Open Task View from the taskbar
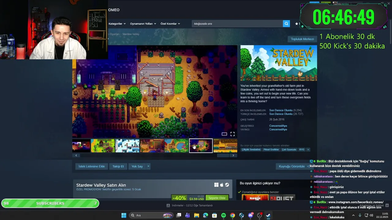Image resolution: width=392 pixels, height=220 pixels. click(179, 215)
